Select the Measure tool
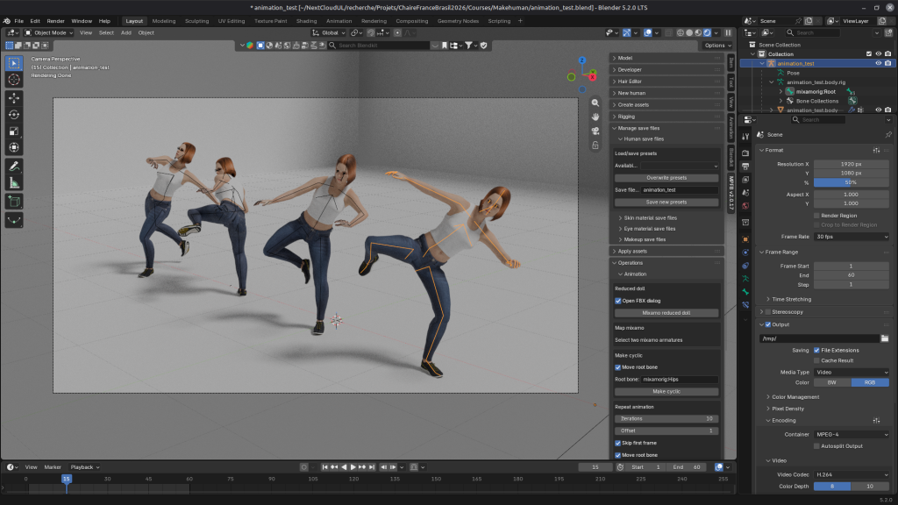Image resolution: width=898 pixels, height=505 pixels. 14,183
